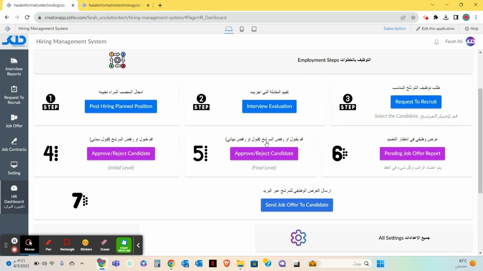Click Approve/Reject Candidate Final Level button

click(x=264, y=154)
